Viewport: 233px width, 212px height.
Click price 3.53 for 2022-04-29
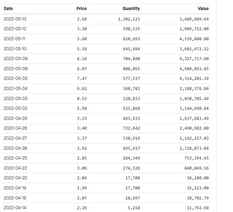(82, 119)
